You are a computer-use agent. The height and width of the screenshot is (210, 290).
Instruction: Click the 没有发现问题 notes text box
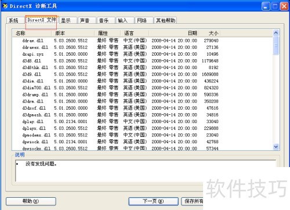pyautogui.click(x=146, y=171)
